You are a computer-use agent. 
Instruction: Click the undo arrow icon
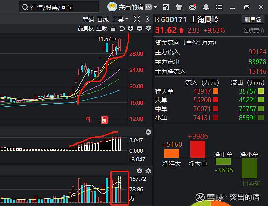(x=122, y=28)
